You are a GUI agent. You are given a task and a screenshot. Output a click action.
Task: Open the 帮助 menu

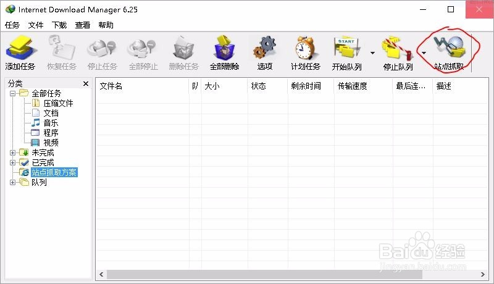[106, 25]
